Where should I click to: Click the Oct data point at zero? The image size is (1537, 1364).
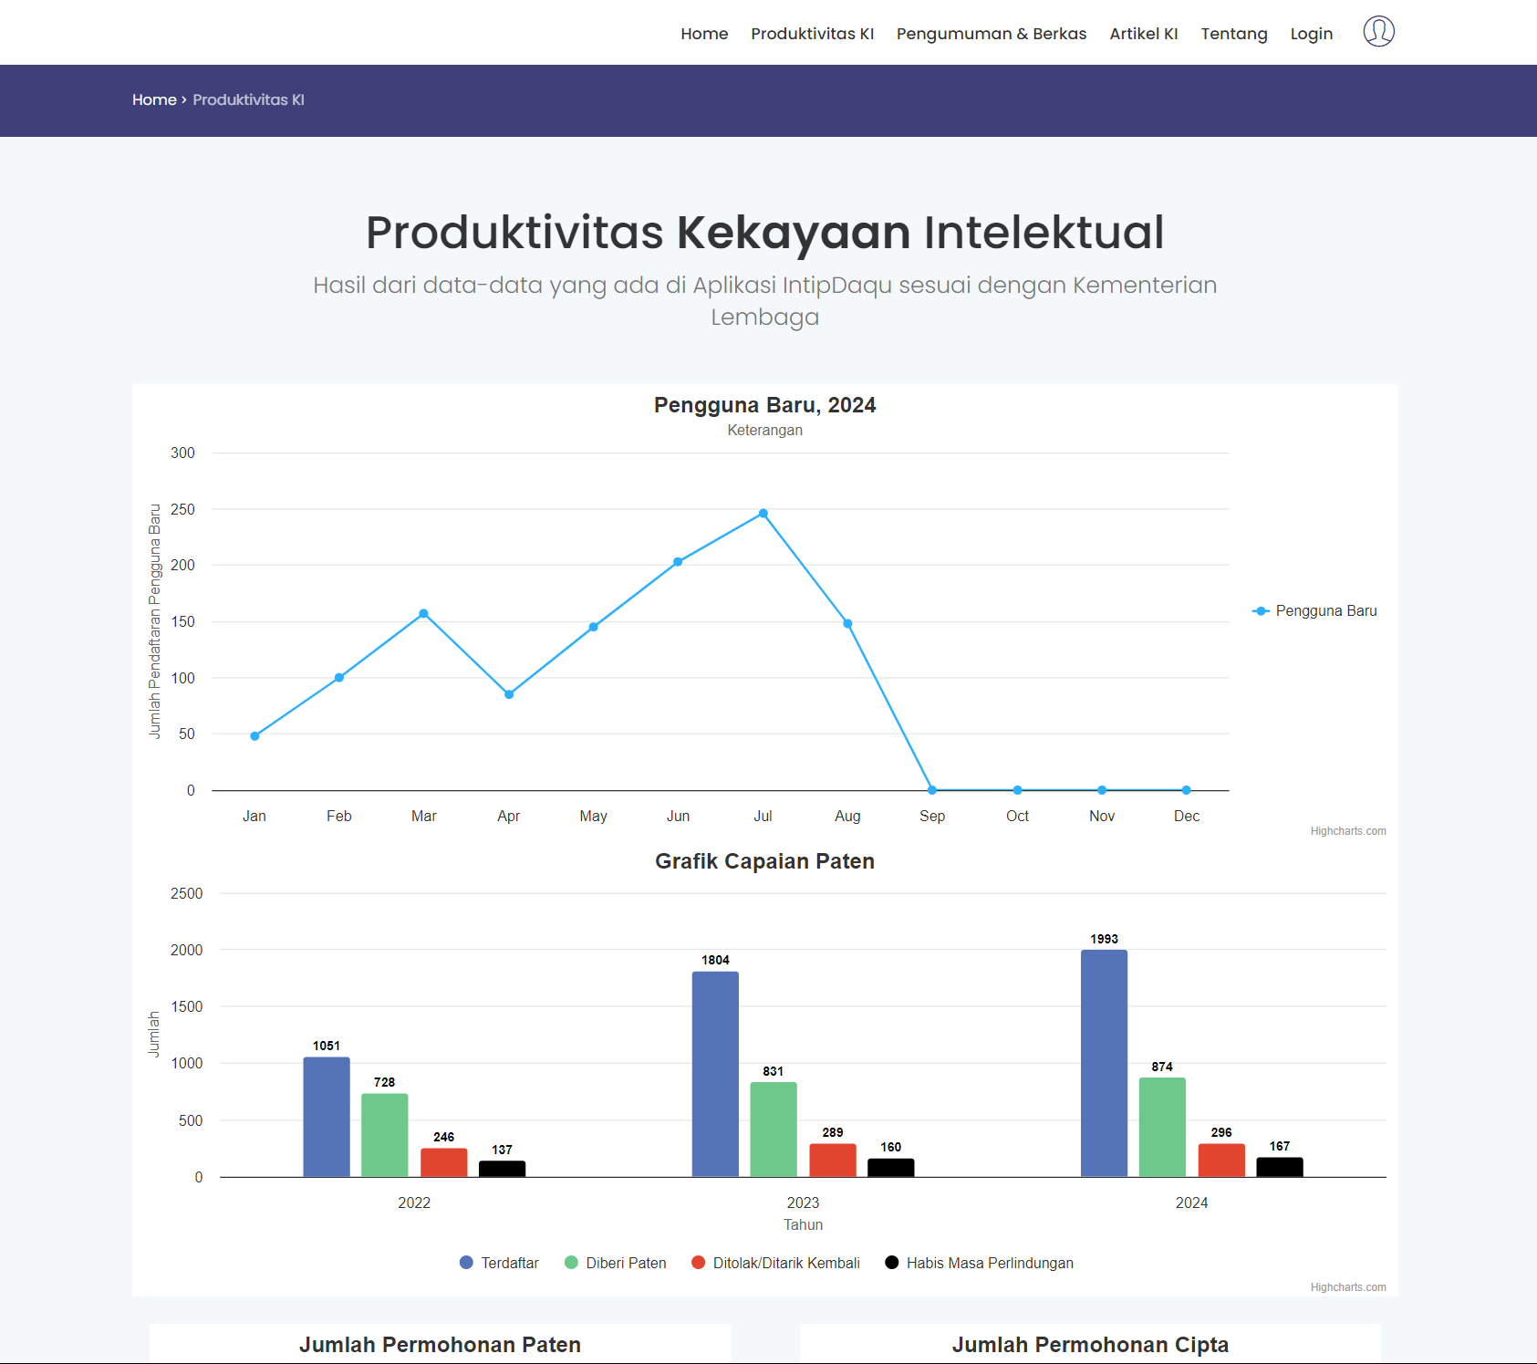[1018, 790]
